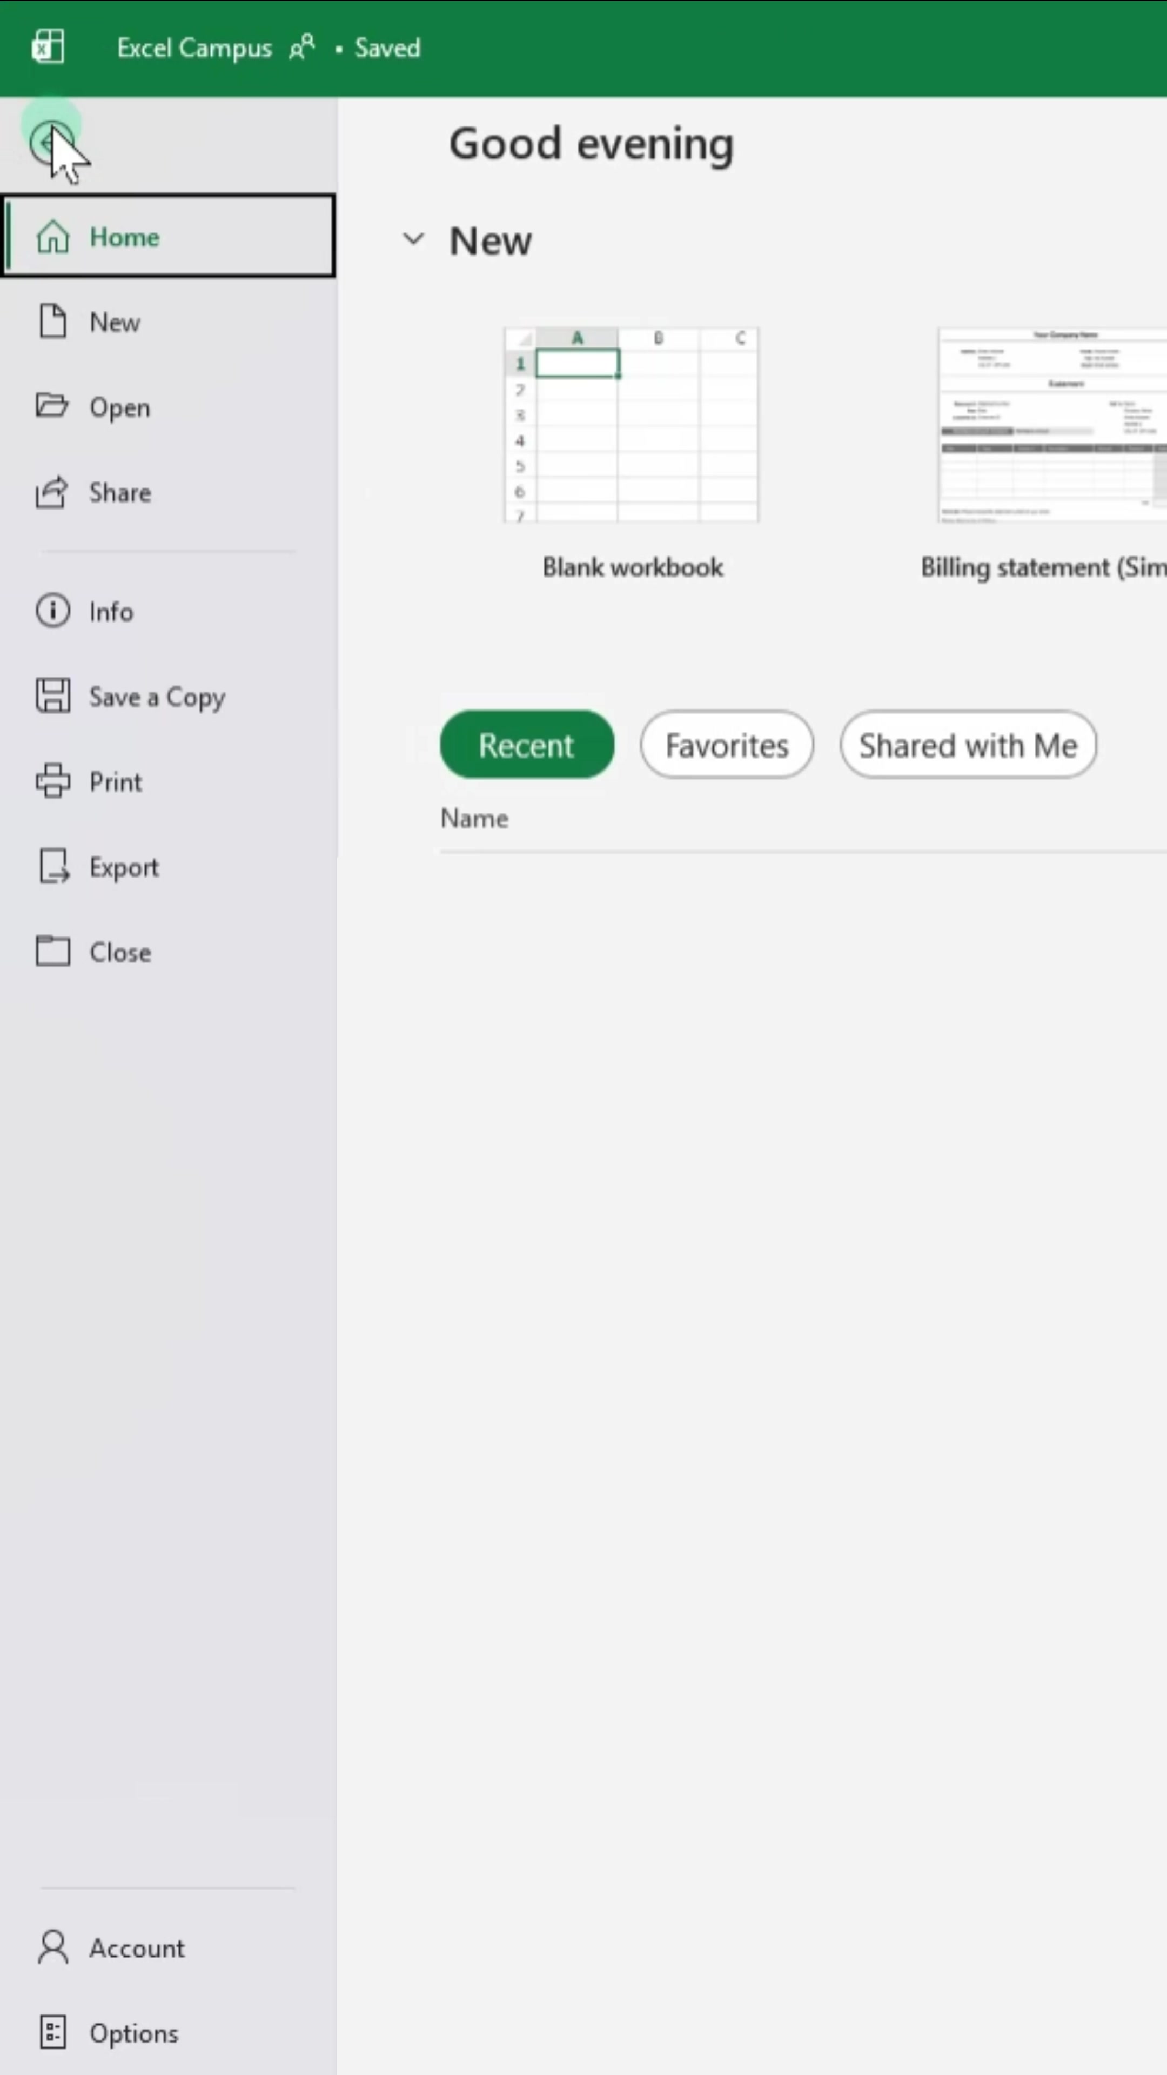Select Home in the Backstage menu
This screenshot has width=1167, height=2075.
click(x=169, y=236)
